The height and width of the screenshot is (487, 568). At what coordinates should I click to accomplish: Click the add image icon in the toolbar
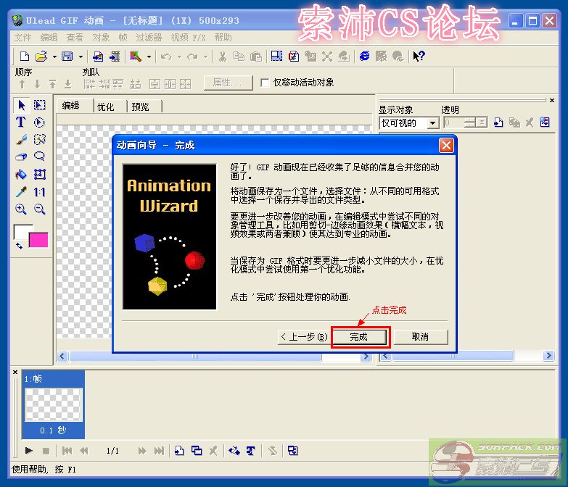98,57
